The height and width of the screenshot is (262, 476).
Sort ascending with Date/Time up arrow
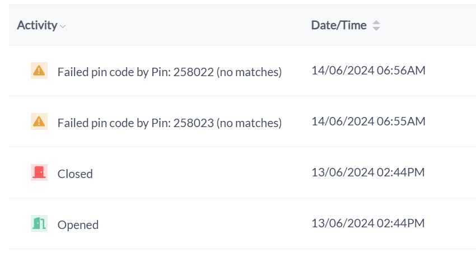[376, 22]
